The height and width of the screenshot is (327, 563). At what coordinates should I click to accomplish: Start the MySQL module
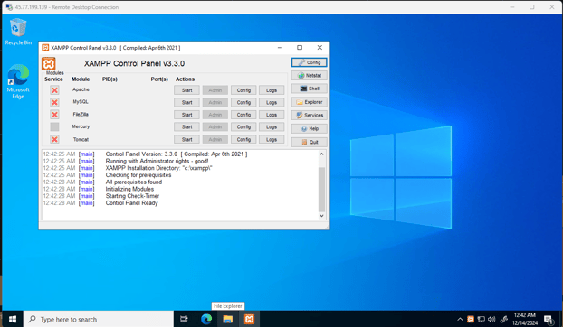tap(186, 102)
